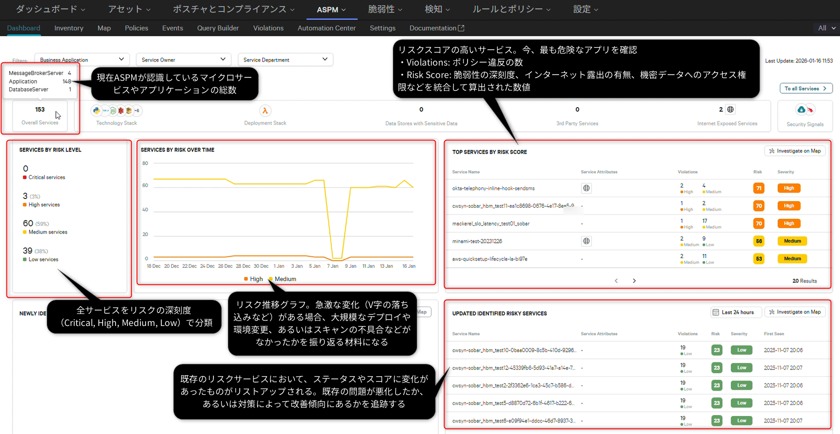Click the globe icon beside okta-telephony-inline-hook-sendsms

click(586, 188)
